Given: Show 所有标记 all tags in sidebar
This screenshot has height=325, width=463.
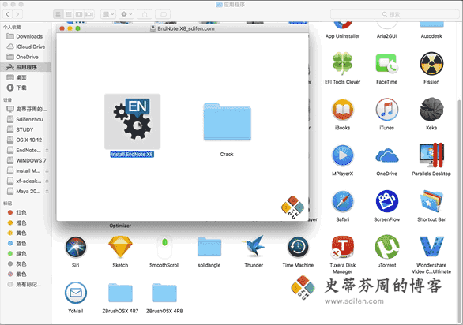Looking at the screenshot, I should click(26, 285).
